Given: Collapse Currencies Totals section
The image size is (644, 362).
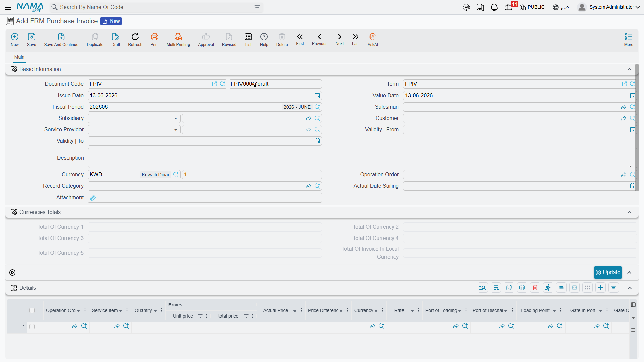Looking at the screenshot, I should 630,212.
